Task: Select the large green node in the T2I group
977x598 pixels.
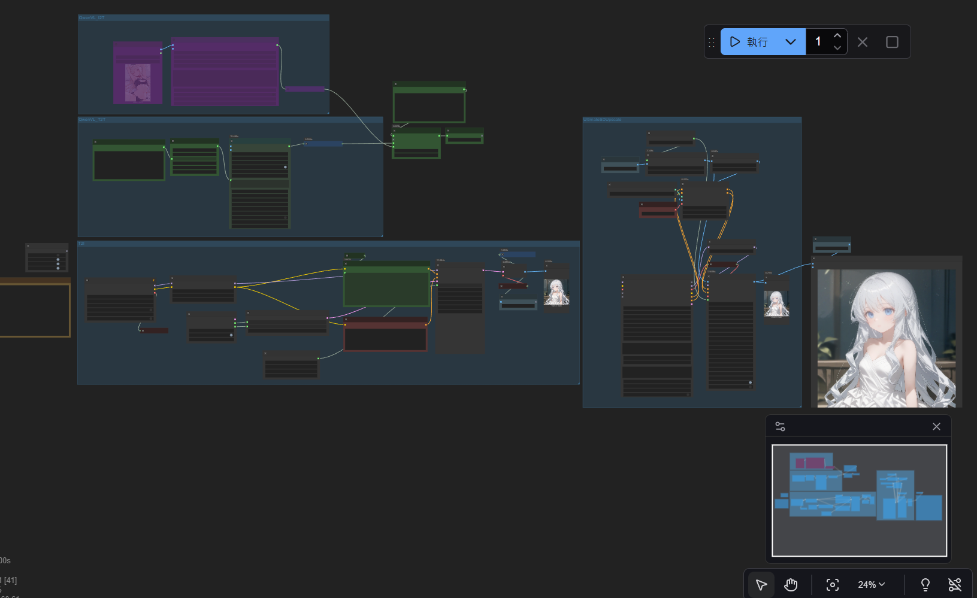Action: [387, 284]
